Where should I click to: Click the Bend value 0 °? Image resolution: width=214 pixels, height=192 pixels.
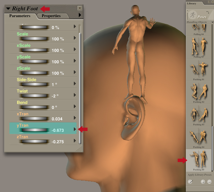click(x=54, y=107)
